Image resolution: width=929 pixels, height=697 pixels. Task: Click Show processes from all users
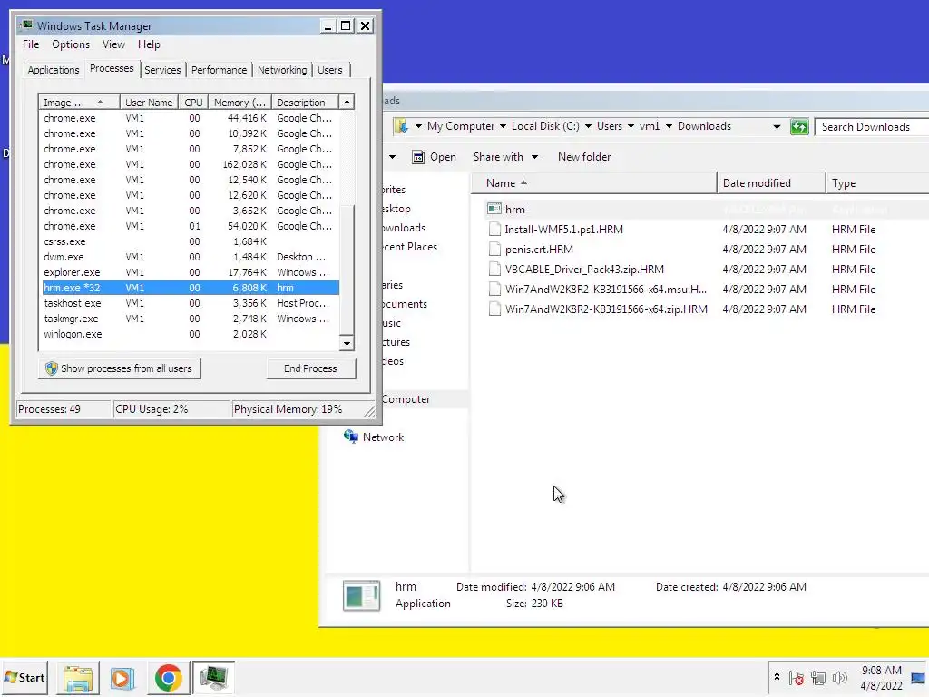tap(119, 368)
